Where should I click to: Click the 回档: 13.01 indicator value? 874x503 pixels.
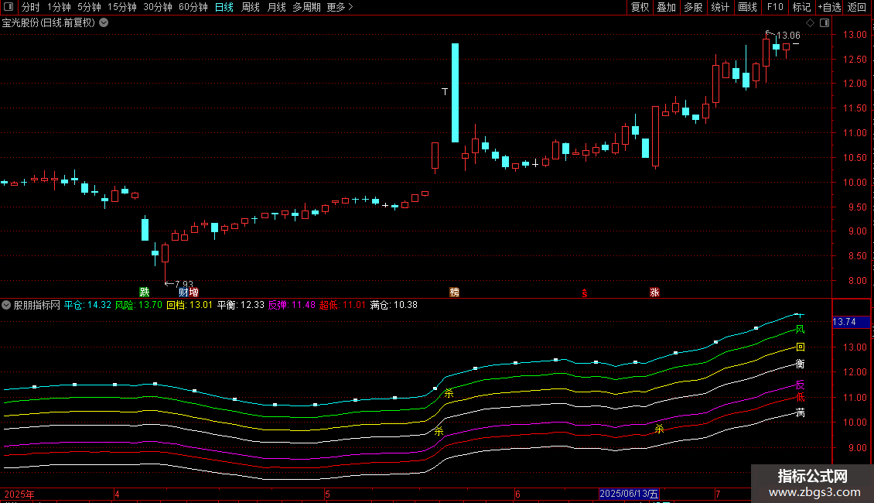(x=189, y=305)
